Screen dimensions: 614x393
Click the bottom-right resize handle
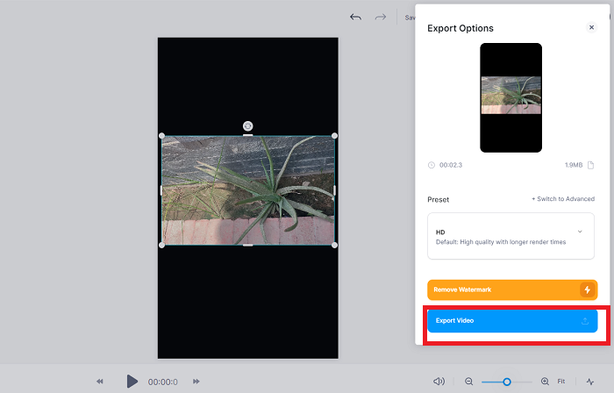pyautogui.click(x=334, y=245)
